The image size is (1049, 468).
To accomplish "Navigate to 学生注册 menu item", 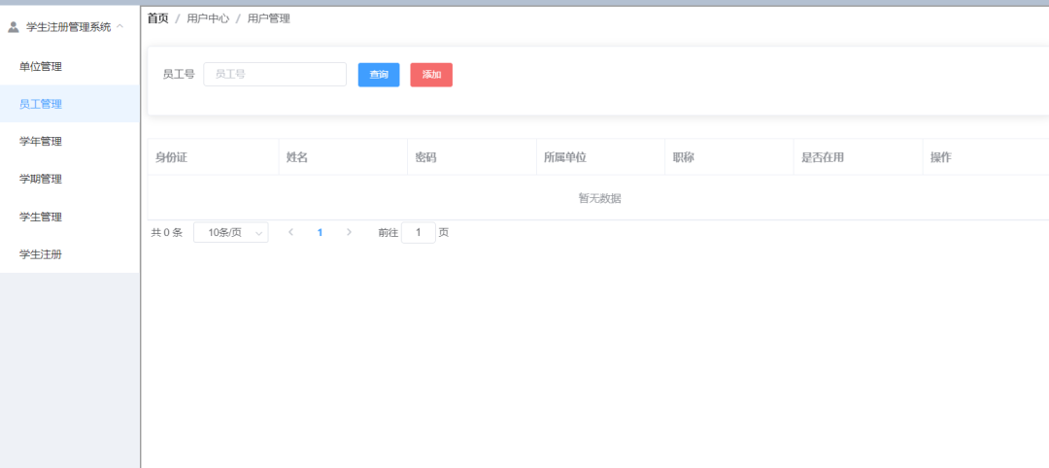I will tap(70, 254).
